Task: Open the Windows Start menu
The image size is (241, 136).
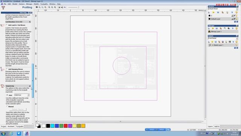Action: pyautogui.click(x=3, y=133)
